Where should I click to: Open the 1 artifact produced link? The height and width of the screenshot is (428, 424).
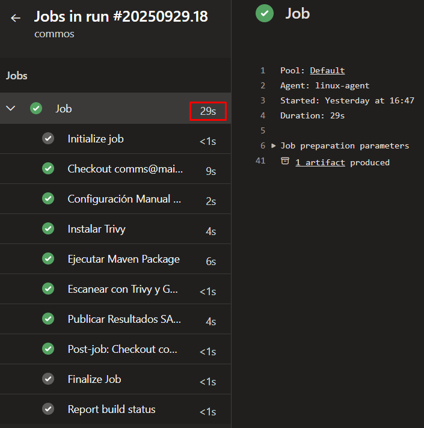(320, 162)
